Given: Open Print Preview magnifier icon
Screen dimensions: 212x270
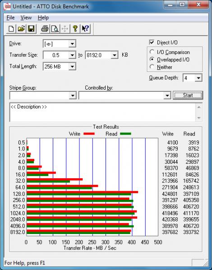Looking at the screenshot, I should (x=55, y=29).
